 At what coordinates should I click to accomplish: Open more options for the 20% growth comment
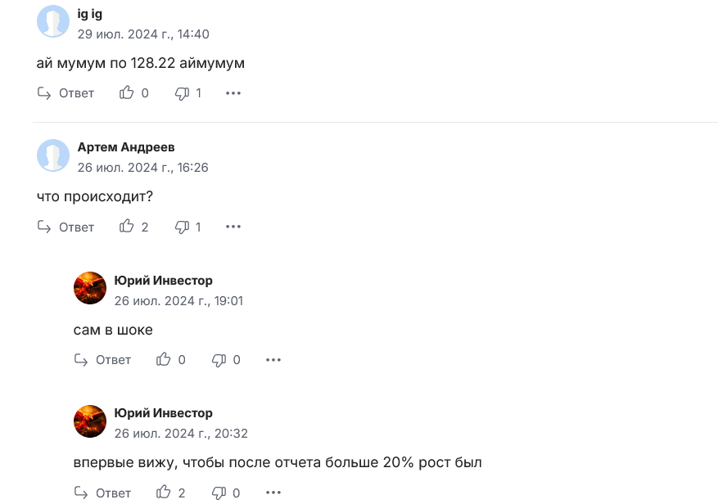coord(273,493)
